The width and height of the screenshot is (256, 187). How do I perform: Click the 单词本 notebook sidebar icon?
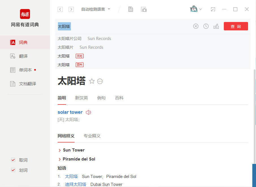(13, 70)
